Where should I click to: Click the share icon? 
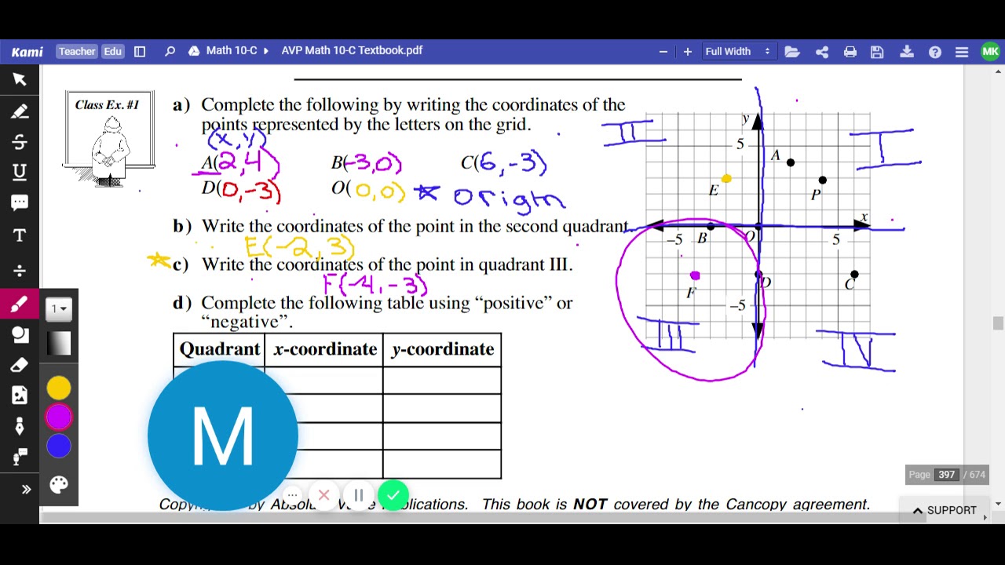[822, 52]
